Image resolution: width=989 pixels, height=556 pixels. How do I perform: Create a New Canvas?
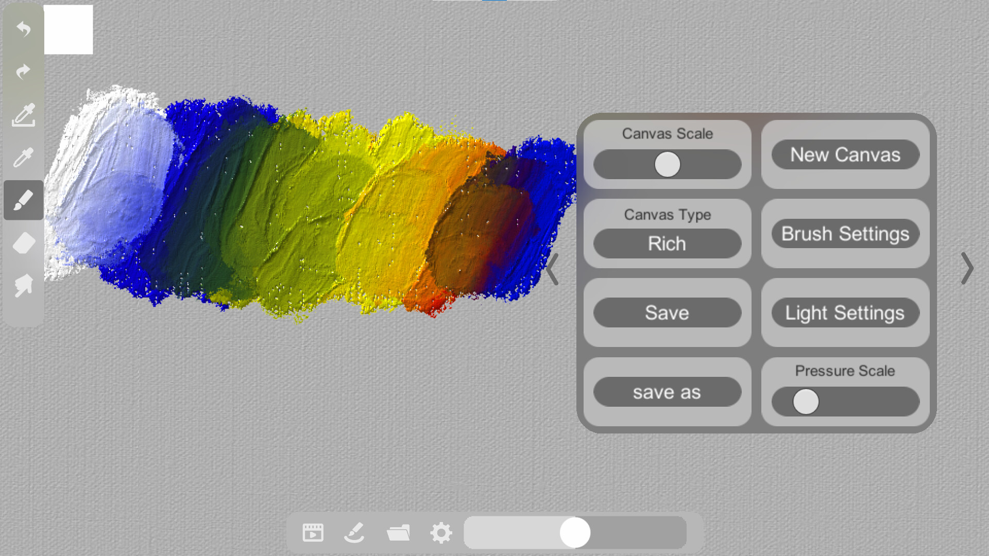coord(845,155)
